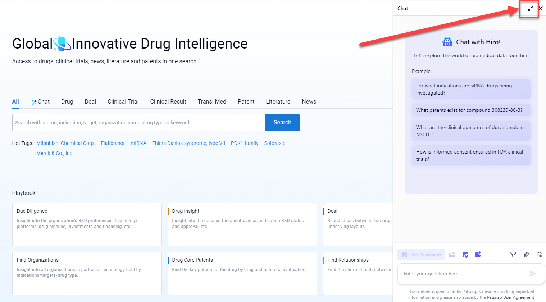This screenshot has width=546, height=302.
Task: Close the Chat side panel
Action: click(x=541, y=8)
